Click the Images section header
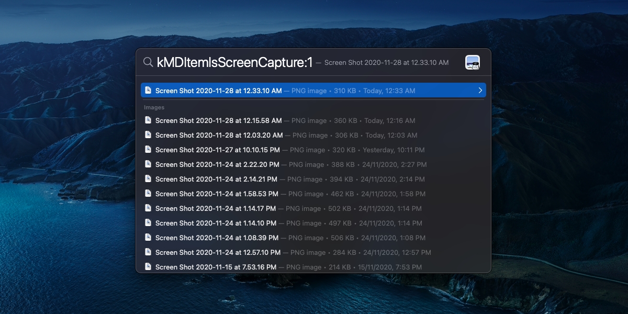Screen dimensions: 628x314 click(154, 107)
